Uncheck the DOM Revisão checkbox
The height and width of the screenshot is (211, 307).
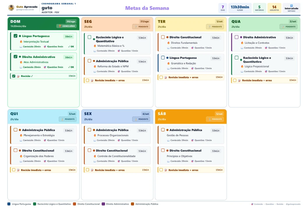[14, 76]
